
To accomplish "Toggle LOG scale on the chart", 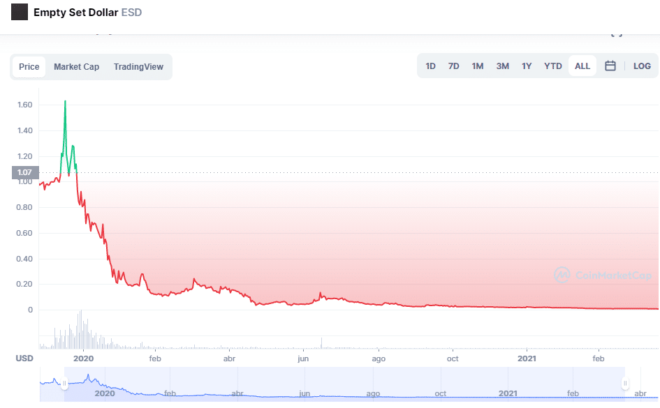I will click(x=642, y=66).
